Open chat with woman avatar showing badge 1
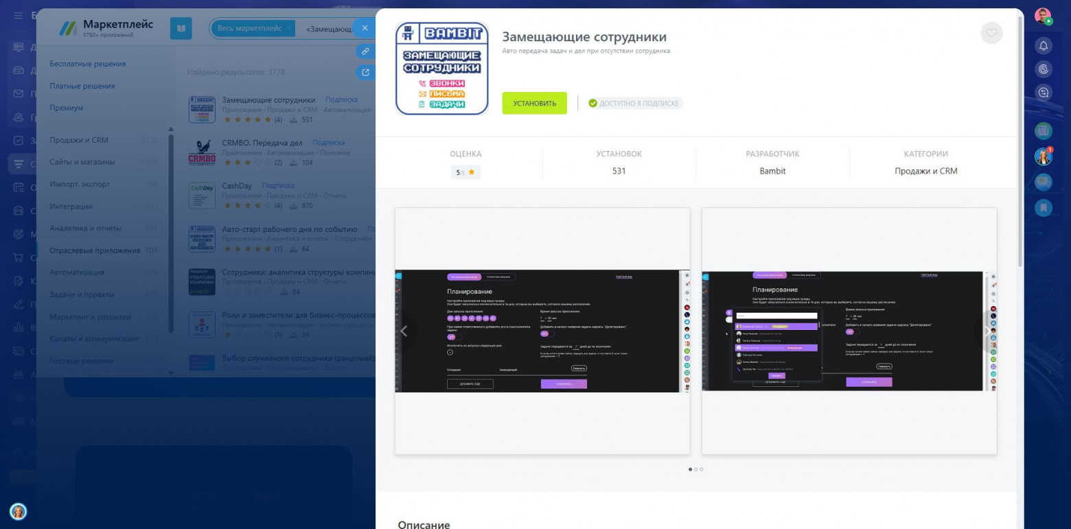Viewport: 1071px width, 529px height. [1044, 156]
